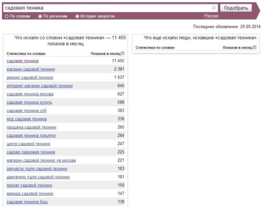Open "прокат садовой техники" keyword link
The height and width of the screenshot is (207, 267).
tap(29, 185)
